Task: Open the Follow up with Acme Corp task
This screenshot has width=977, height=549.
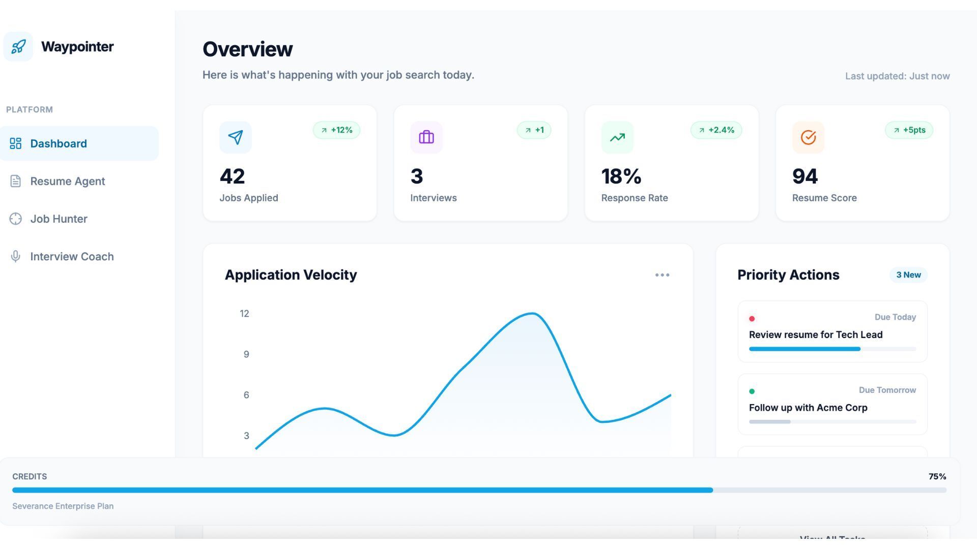Action: pyautogui.click(x=808, y=408)
